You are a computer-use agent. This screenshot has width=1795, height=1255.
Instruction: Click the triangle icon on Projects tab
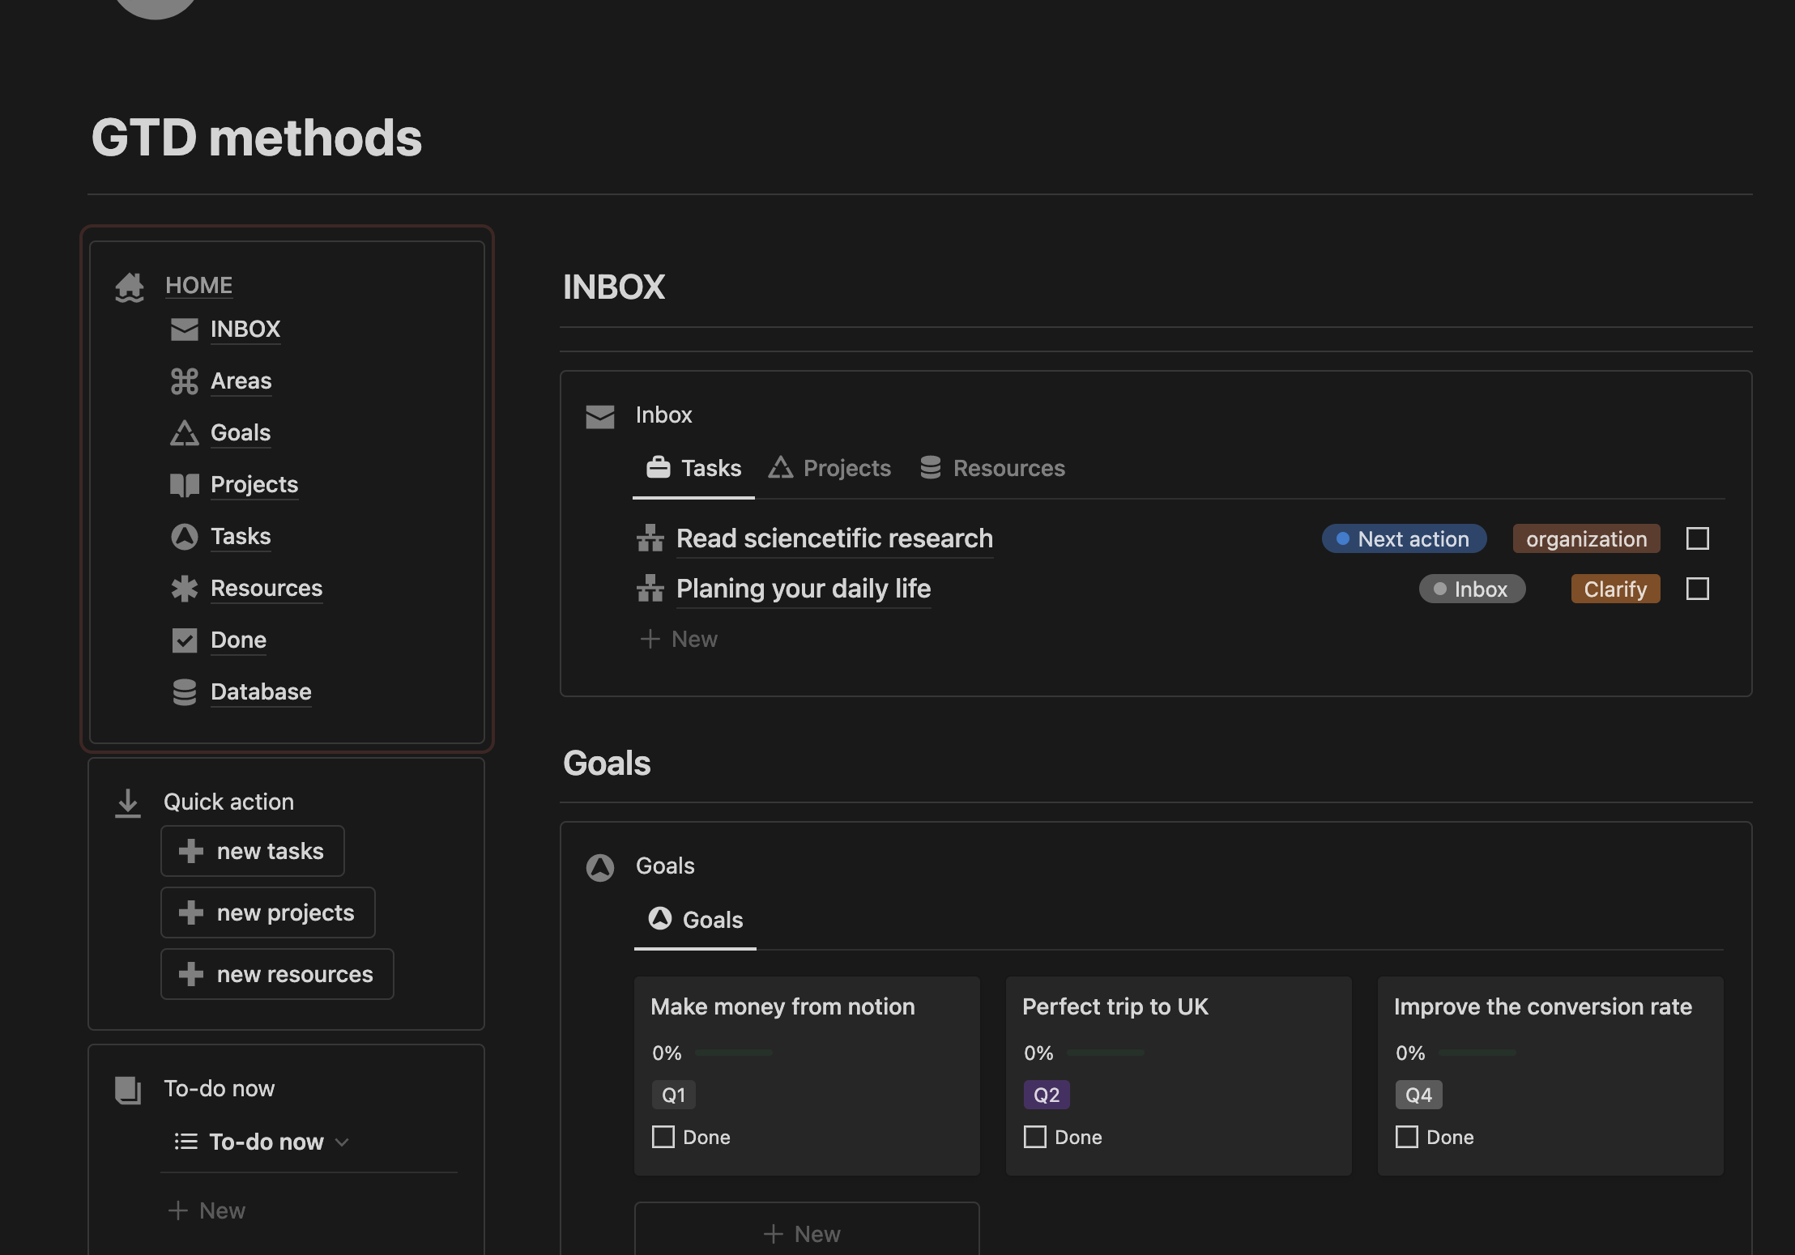click(x=781, y=467)
